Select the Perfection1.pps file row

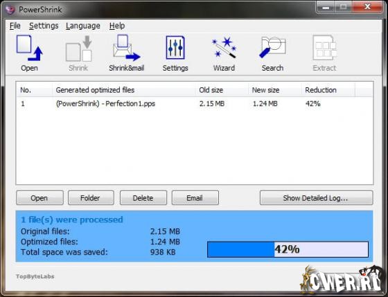coord(195,103)
